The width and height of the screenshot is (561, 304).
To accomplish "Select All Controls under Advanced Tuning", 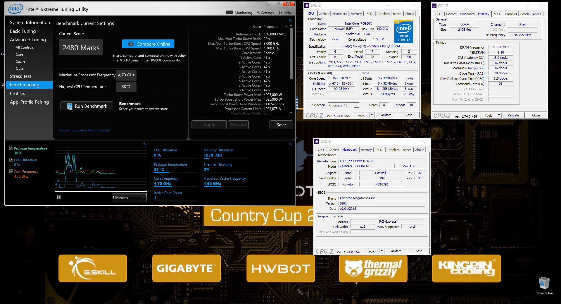I will 25,47.
